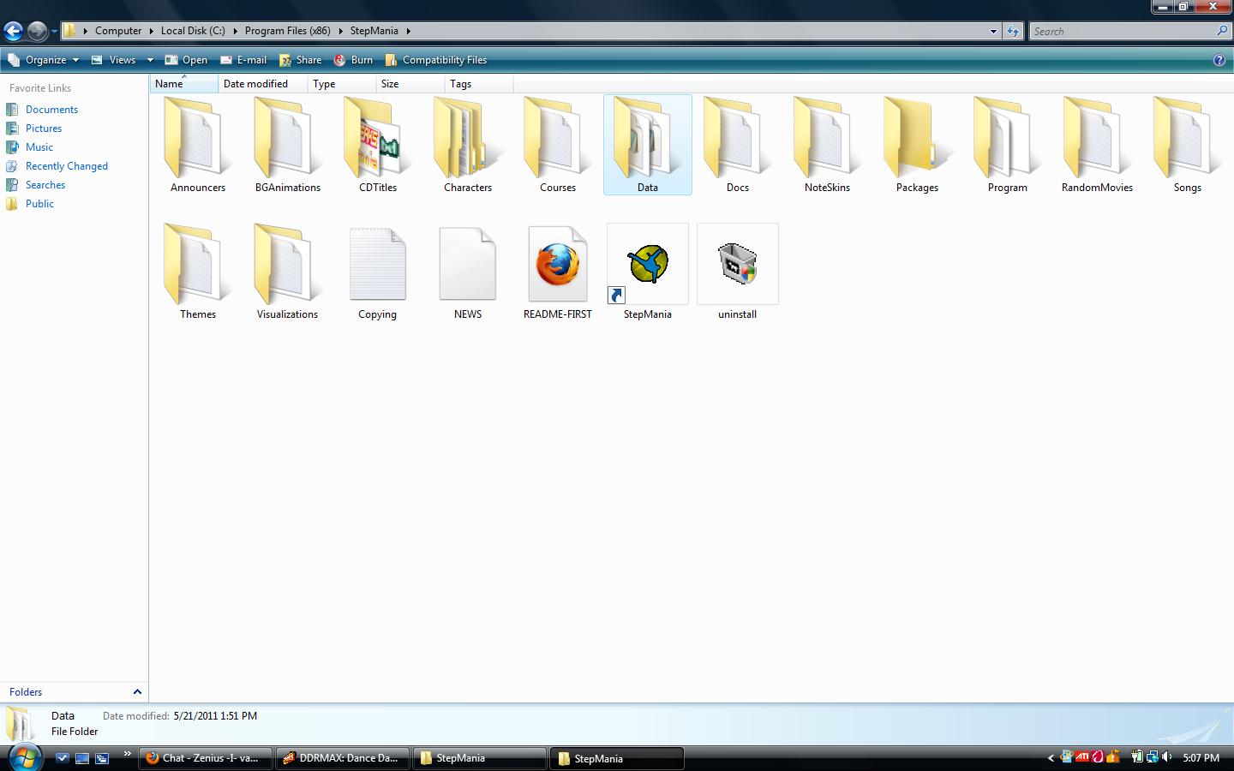Select the Program folder icon
Screen dimensions: 1234x771
[1007, 137]
